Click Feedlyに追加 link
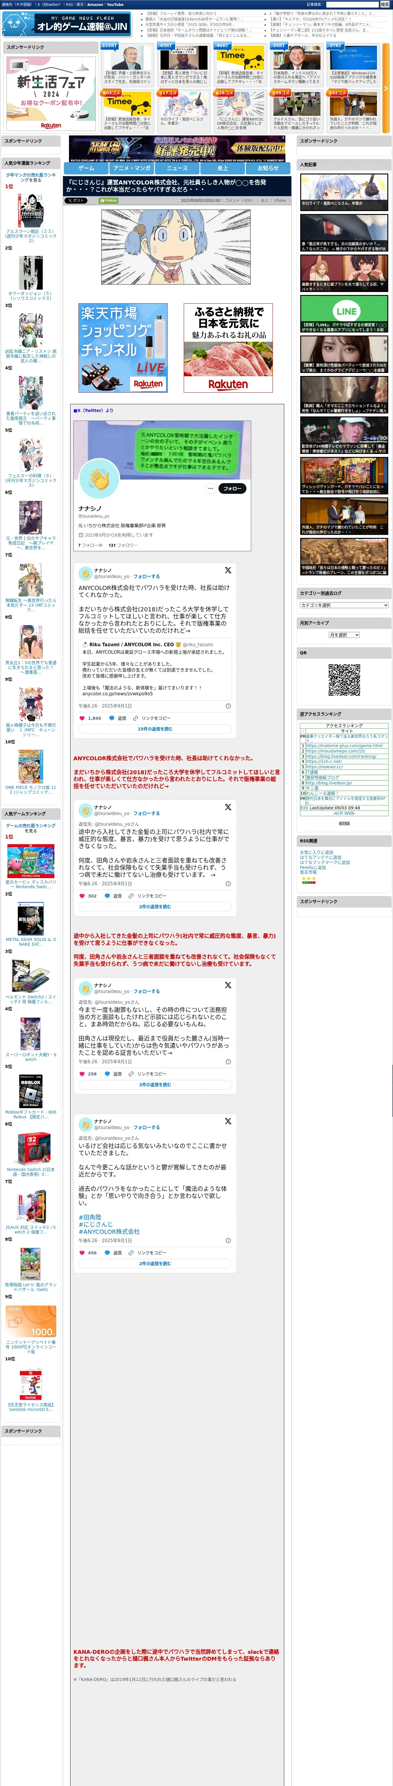This screenshot has width=393, height=1786. (313, 867)
